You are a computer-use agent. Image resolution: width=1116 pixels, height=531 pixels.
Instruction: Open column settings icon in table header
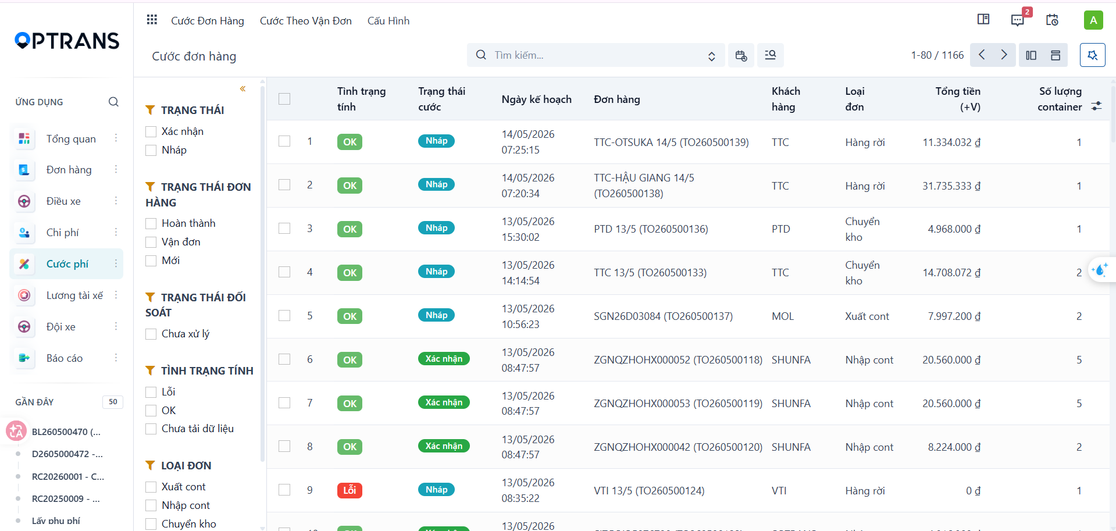pos(1096,106)
